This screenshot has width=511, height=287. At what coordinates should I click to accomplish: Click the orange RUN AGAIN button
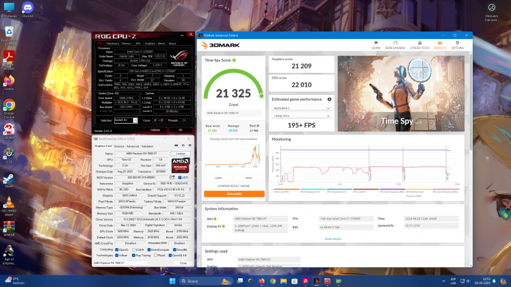coord(234,193)
